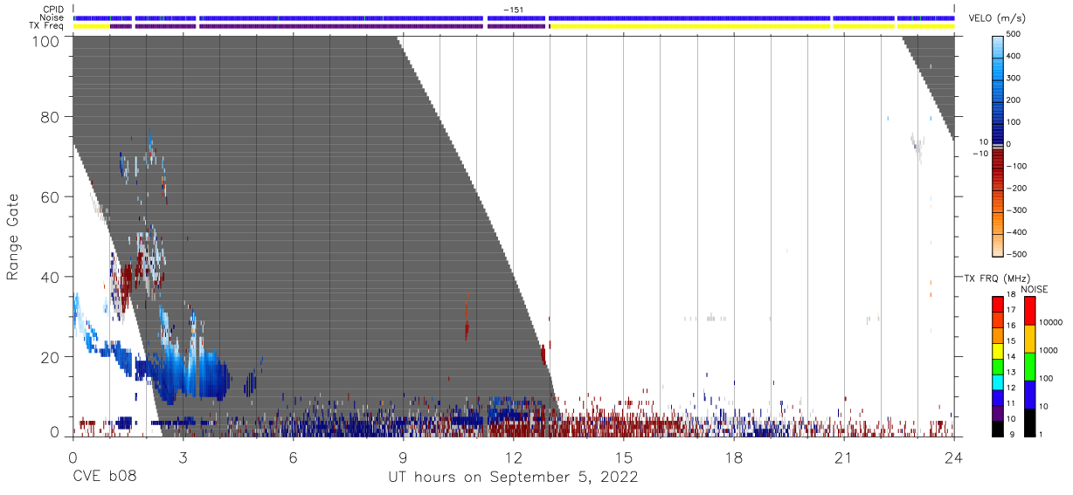Click the 'UT hours on September 5, 2022' axis title
1073x495 pixels.
(513, 478)
